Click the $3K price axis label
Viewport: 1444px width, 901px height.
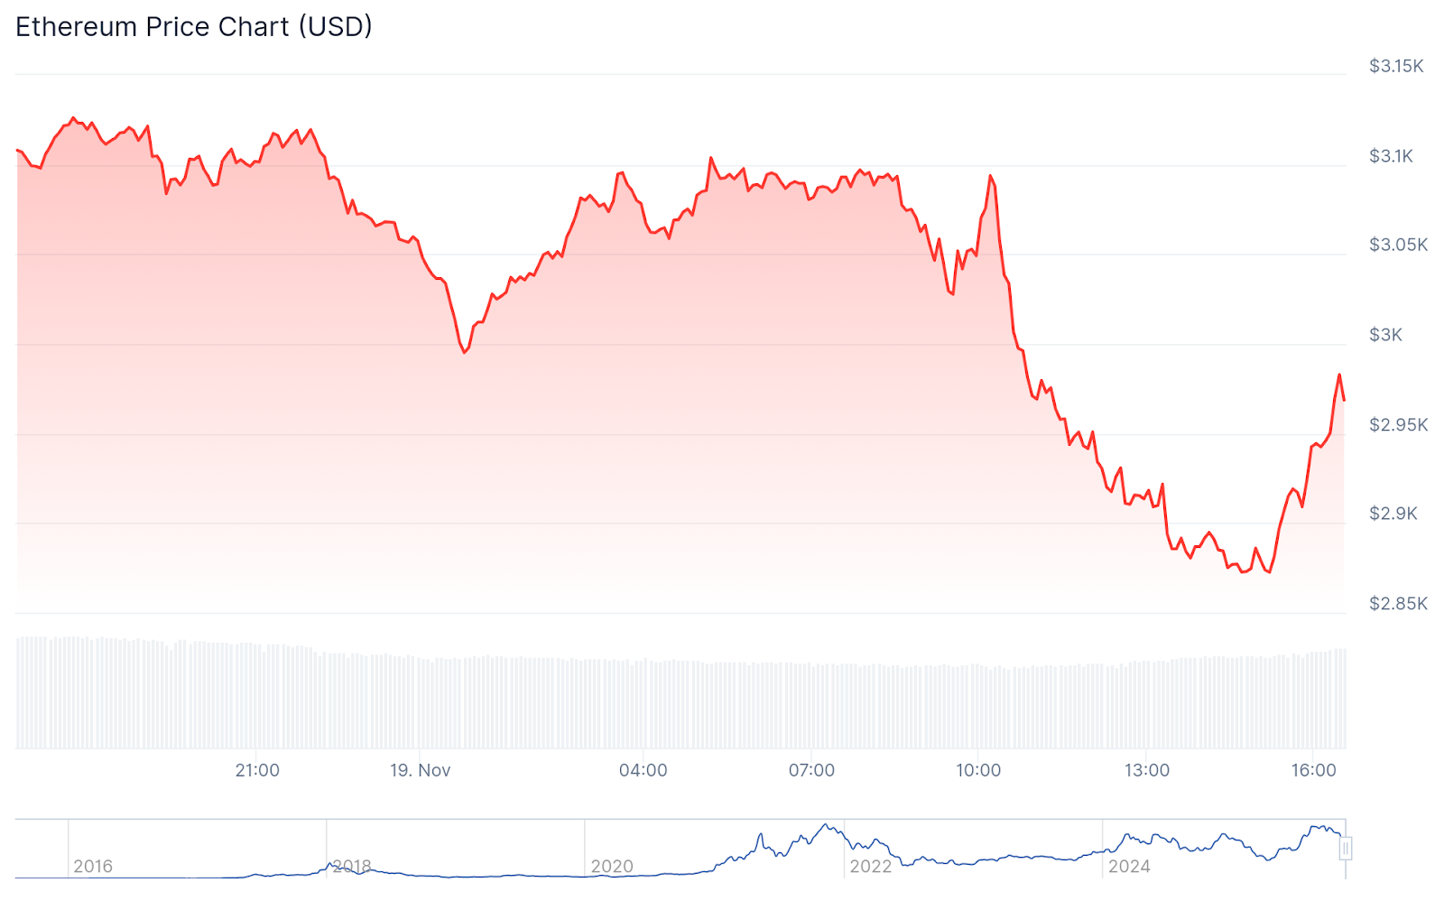(1385, 335)
